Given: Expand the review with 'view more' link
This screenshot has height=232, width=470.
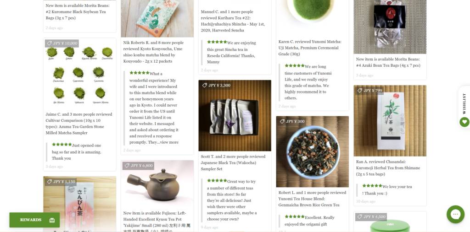Looking at the screenshot, I should [169, 142].
